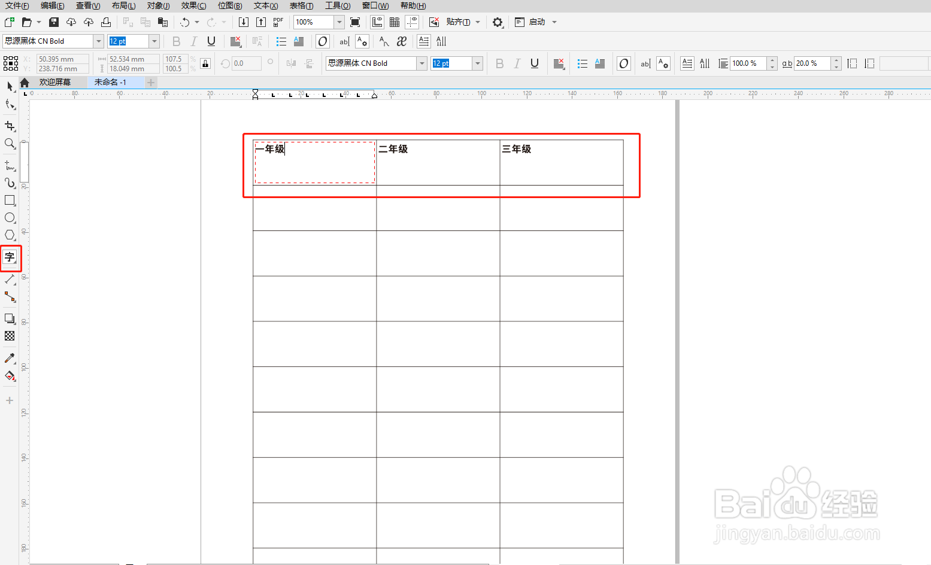
Task: Expand the Undo history dropdown arrow
Action: point(197,22)
